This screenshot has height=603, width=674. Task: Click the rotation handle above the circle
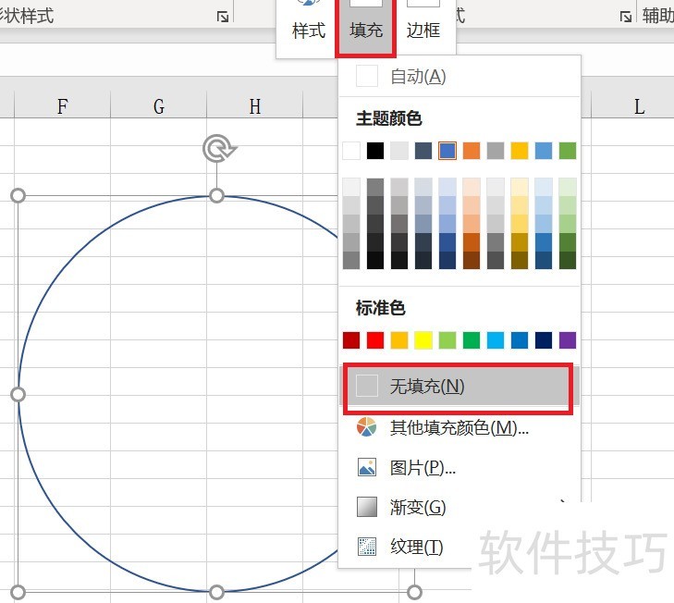click(x=219, y=149)
